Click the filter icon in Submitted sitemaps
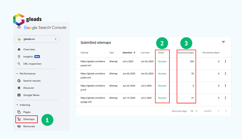The width and height of the screenshot is (242, 139). (223, 42)
